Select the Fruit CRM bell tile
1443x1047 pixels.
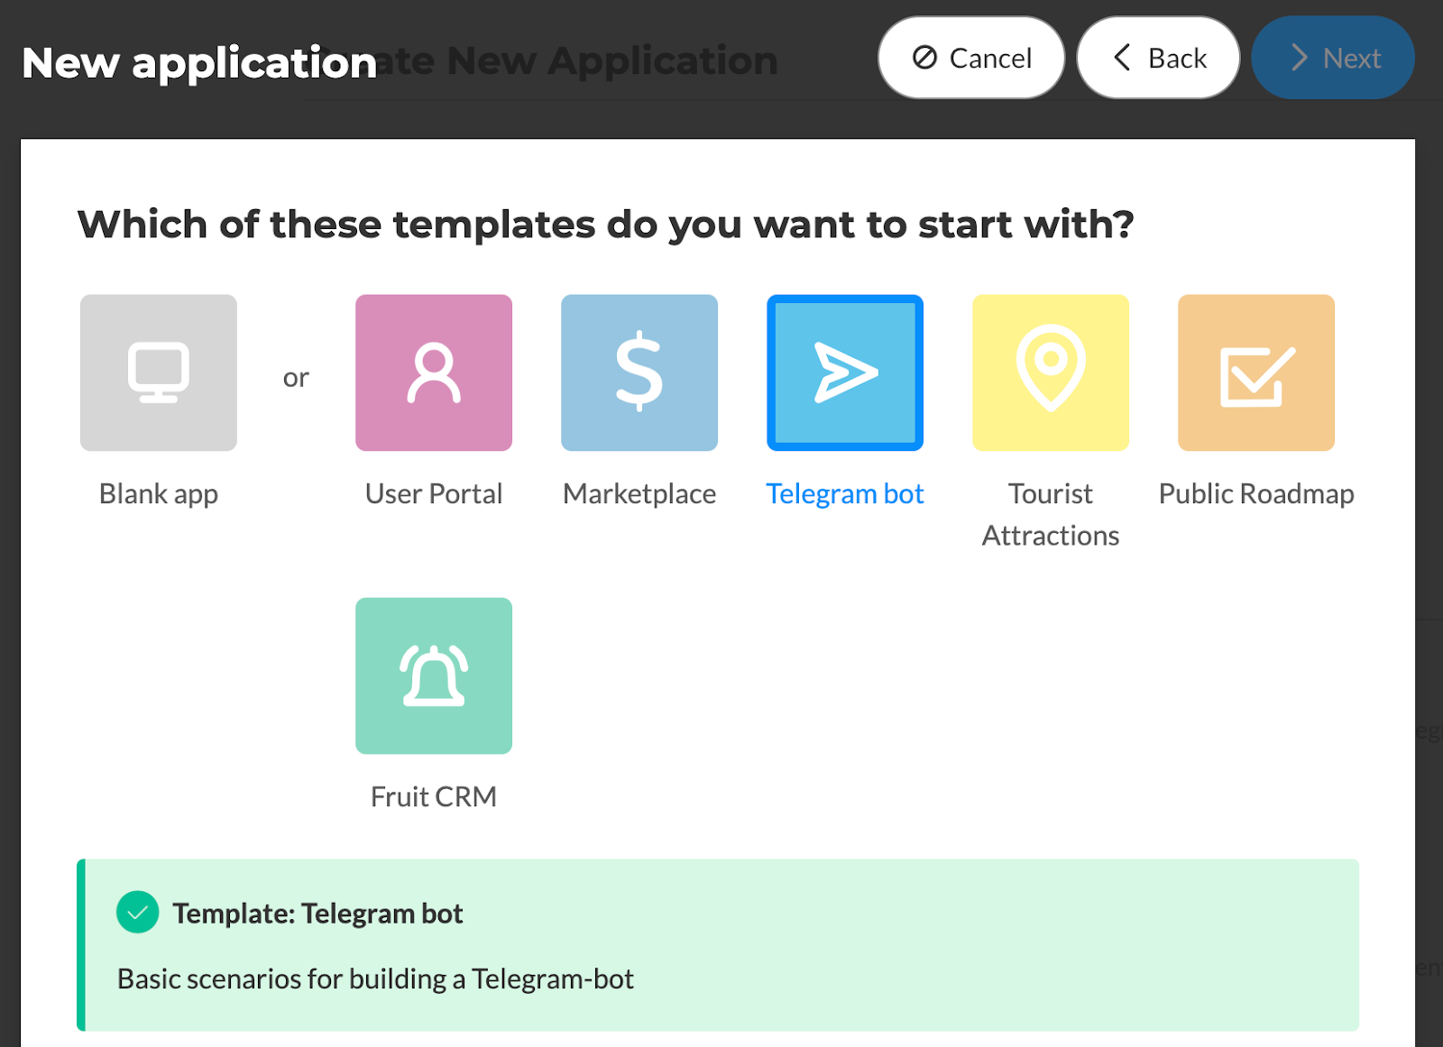[434, 675]
